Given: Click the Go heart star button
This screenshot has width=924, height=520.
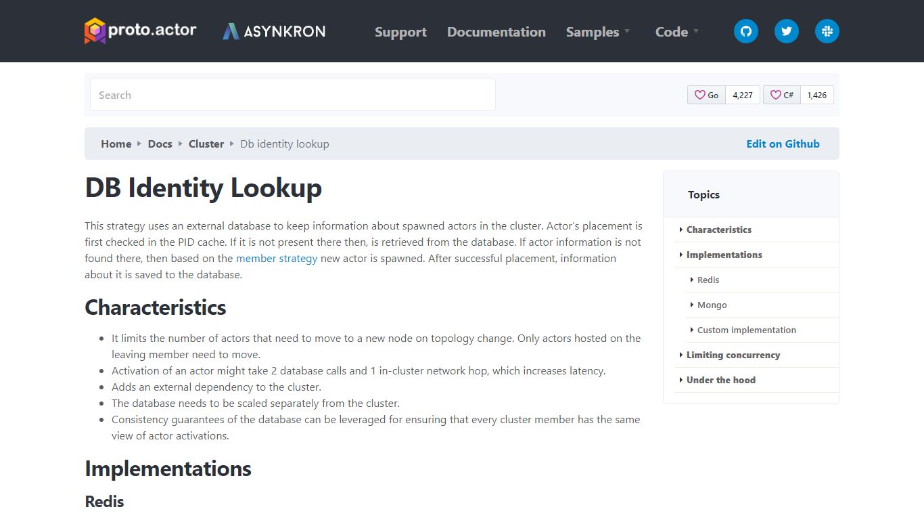Looking at the screenshot, I should click(706, 95).
